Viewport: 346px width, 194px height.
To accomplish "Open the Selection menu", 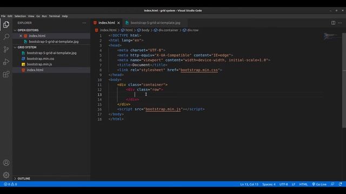I will (20, 16).
